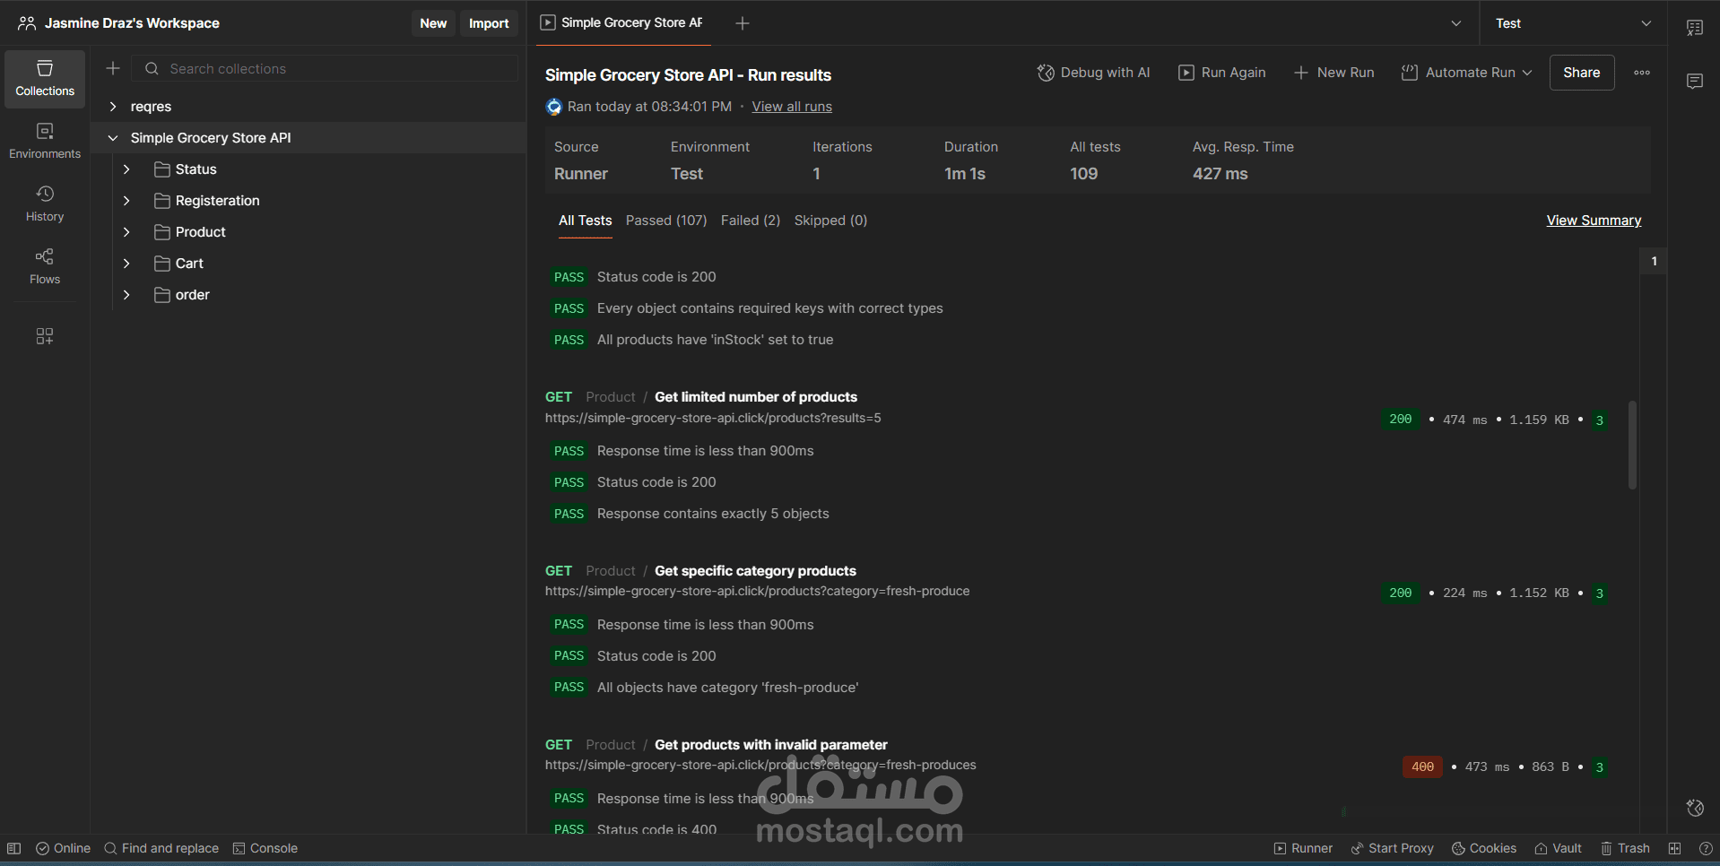Click Start Proxy in the status bar
1720x866 pixels.
(x=1392, y=848)
